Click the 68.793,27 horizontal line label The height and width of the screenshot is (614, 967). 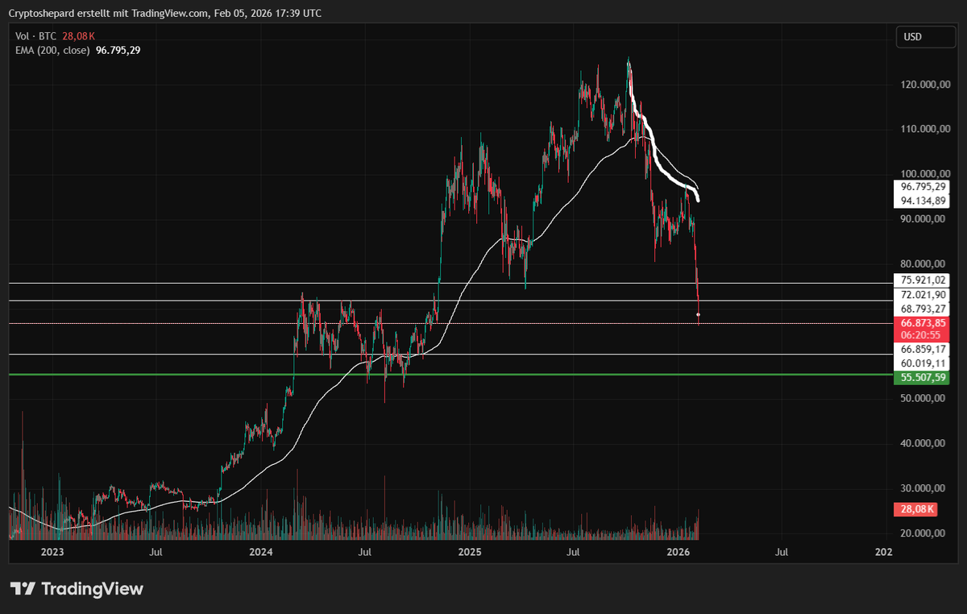(x=921, y=309)
